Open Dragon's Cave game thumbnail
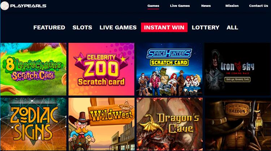This screenshot has height=151, width=271. [169, 124]
